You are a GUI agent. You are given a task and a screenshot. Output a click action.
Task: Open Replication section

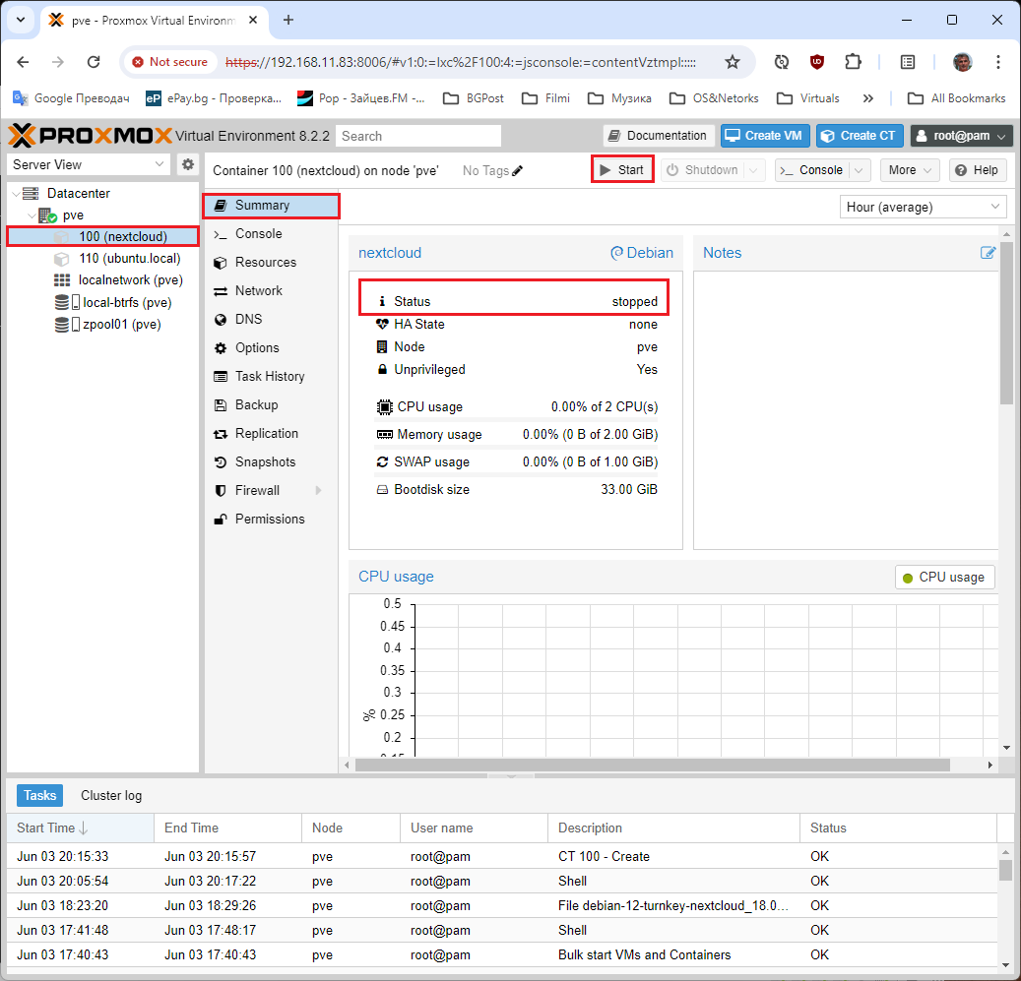(x=271, y=434)
